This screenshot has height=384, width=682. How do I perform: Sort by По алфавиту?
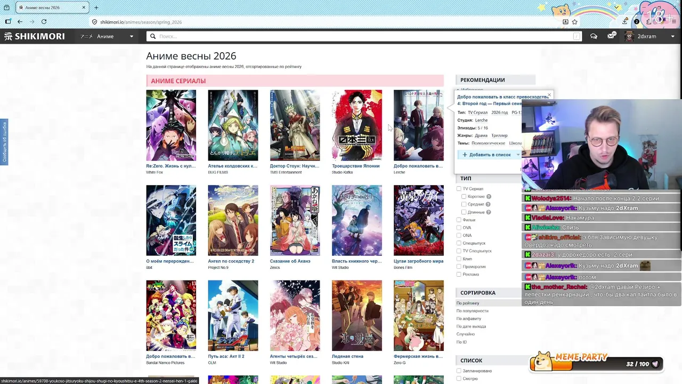[469, 318]
